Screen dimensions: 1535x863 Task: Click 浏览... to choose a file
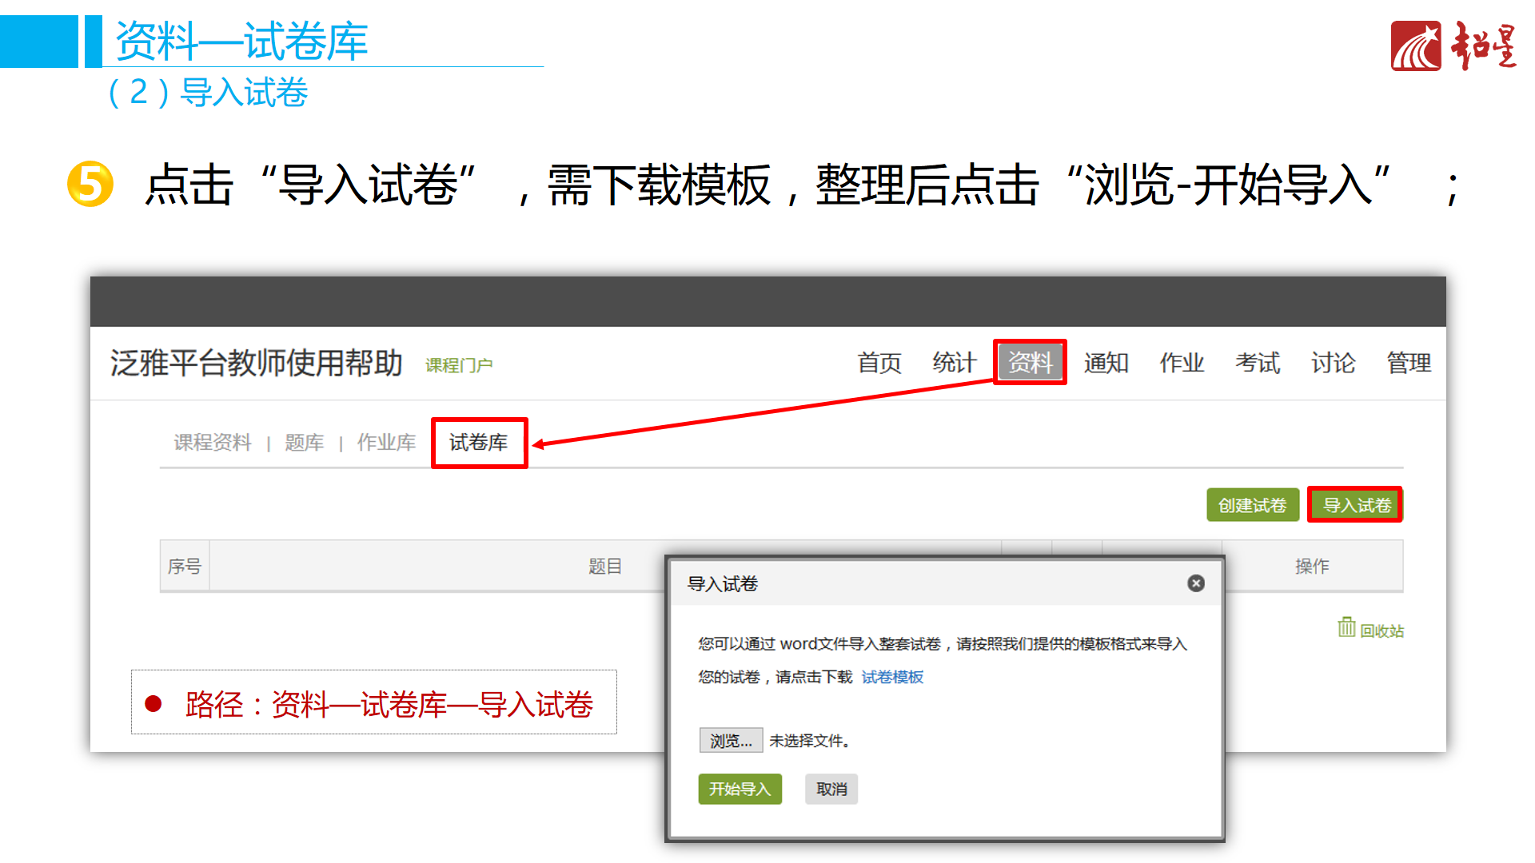point(731,741)
